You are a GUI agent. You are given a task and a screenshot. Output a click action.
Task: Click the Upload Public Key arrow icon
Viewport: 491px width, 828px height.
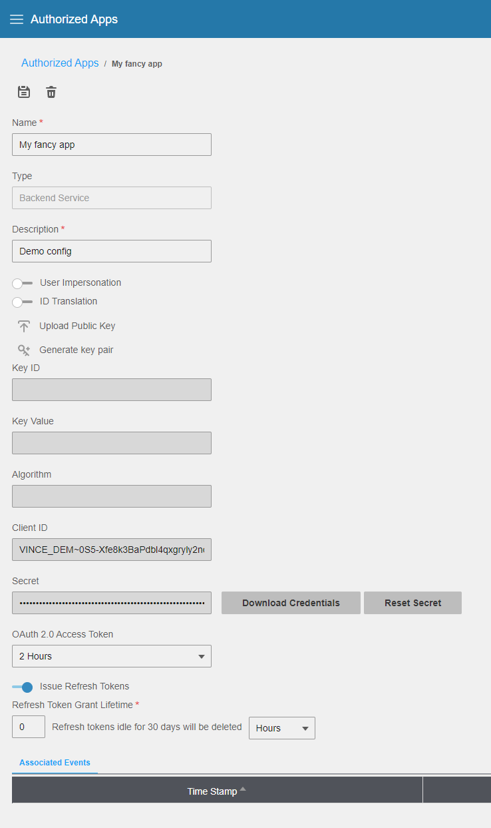[x=24, y=326]
